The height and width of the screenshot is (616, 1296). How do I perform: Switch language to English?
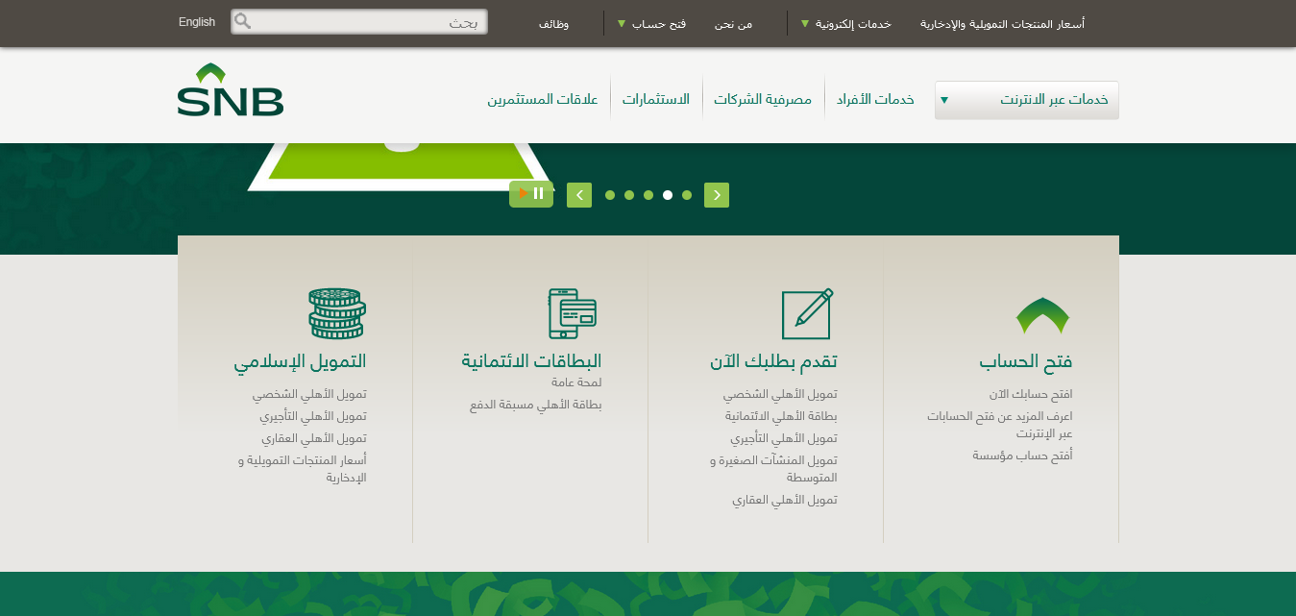pos(197,22)
